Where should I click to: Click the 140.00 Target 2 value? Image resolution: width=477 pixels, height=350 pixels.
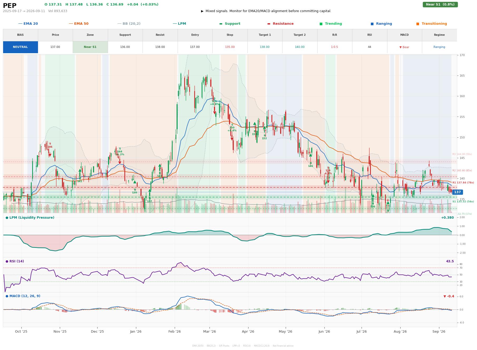(x=300, y=47)
